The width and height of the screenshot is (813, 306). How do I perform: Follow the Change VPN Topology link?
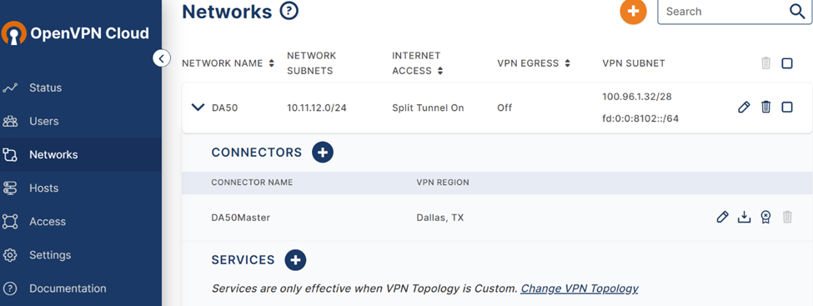pos(580,288)
